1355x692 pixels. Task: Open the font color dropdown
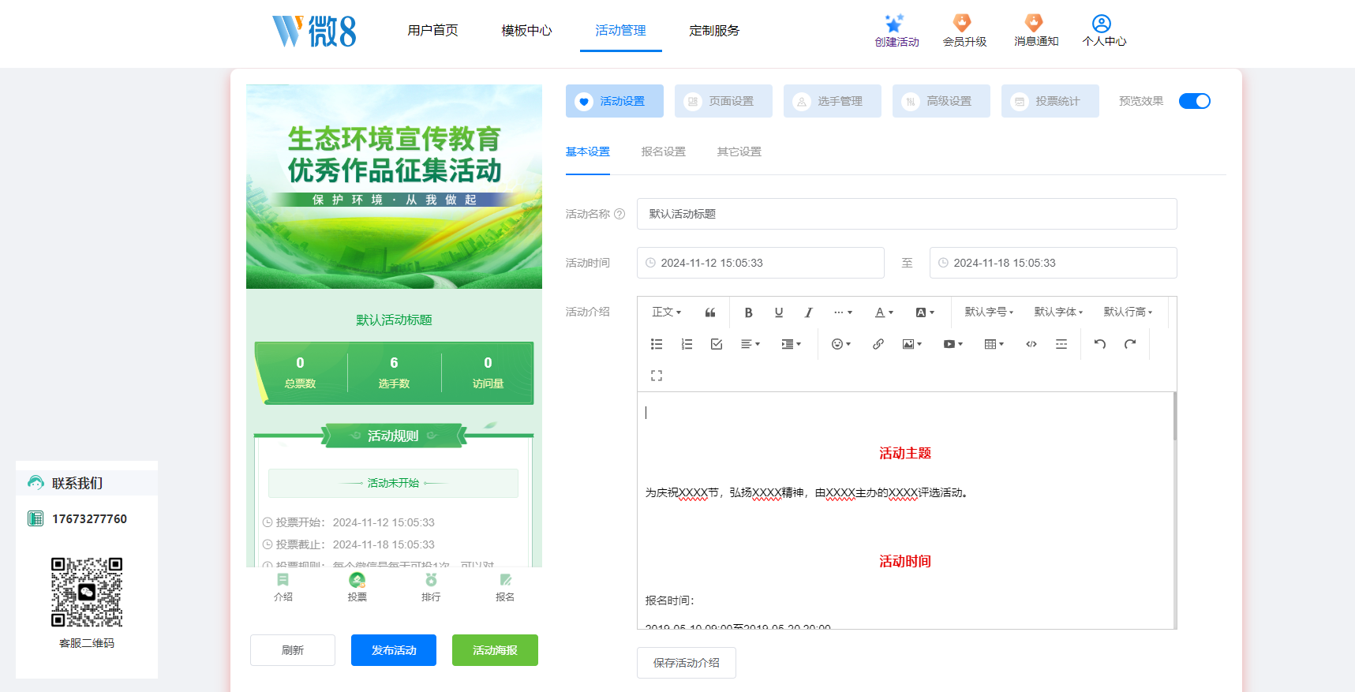click(x=884, y=312)
